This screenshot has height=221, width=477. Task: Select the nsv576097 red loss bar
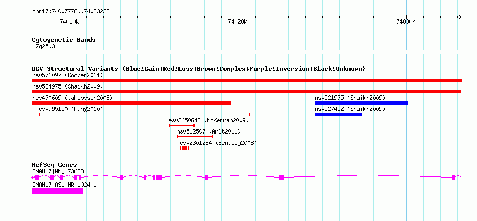click(247, 80)
